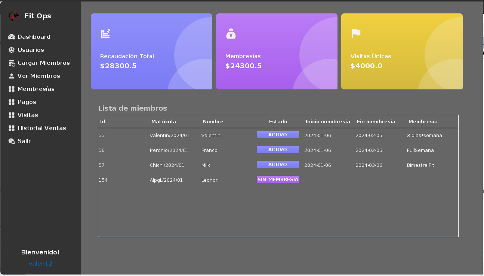Image resolution: width=484 pixels, height=276 pixels.
Task: Select the Valentin/2024/01 matrícula cell
Action: (x=170, y=136)
